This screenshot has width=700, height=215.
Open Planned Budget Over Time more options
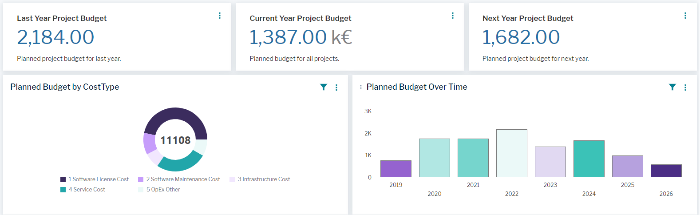pos(685,88)
